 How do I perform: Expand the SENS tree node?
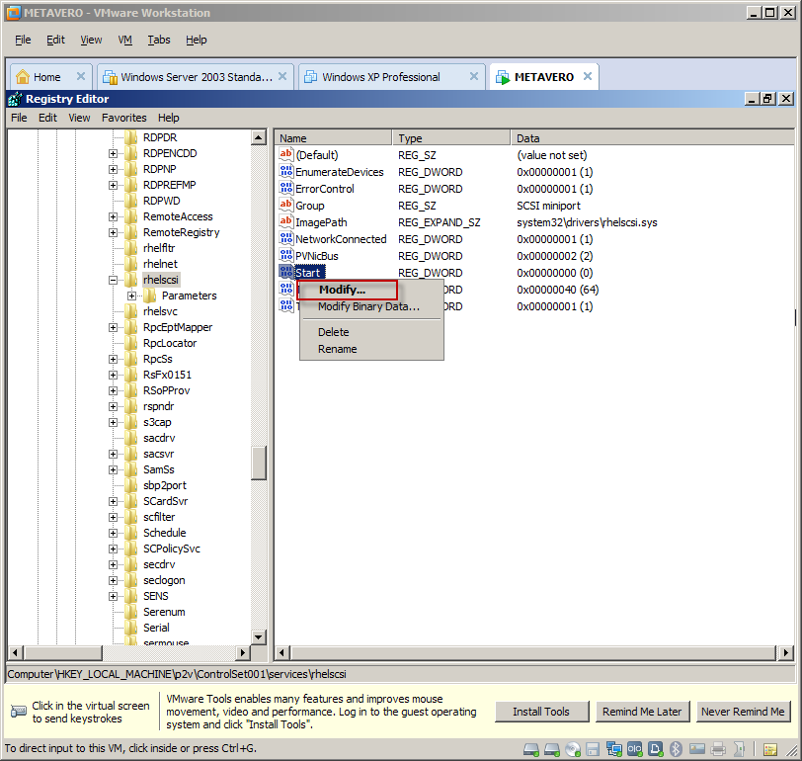click(113, 596)
